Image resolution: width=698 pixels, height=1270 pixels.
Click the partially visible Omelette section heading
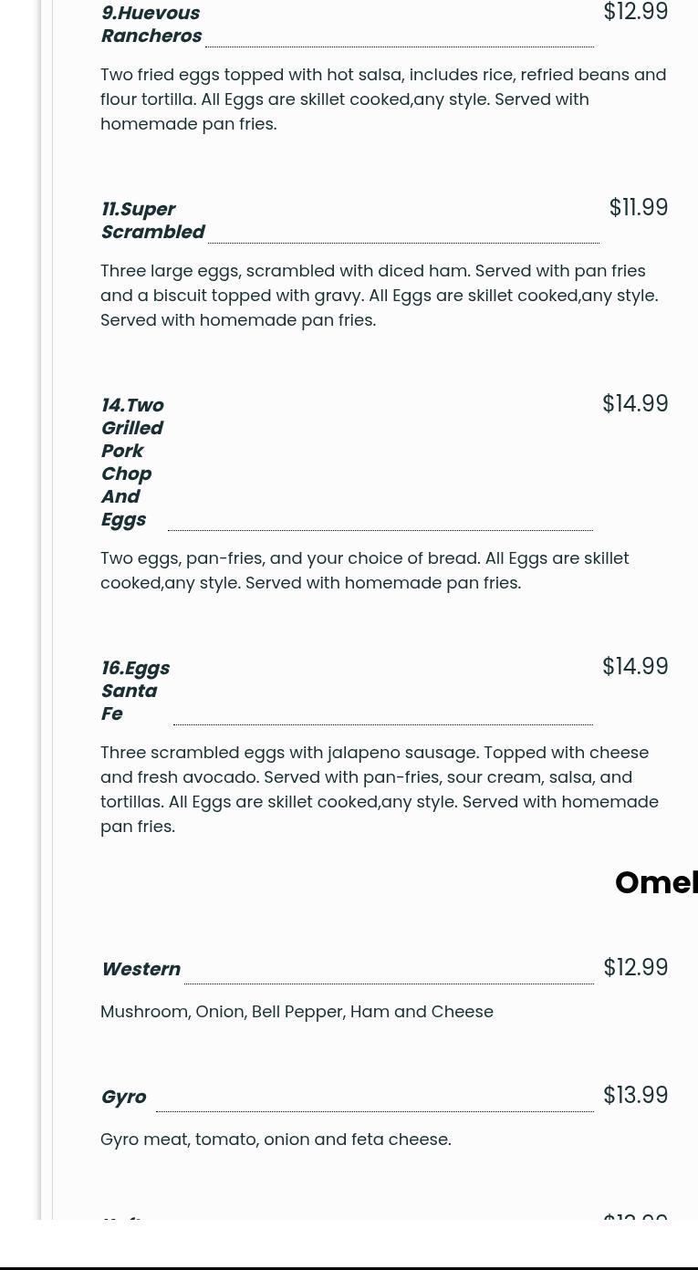pos(655,883)
